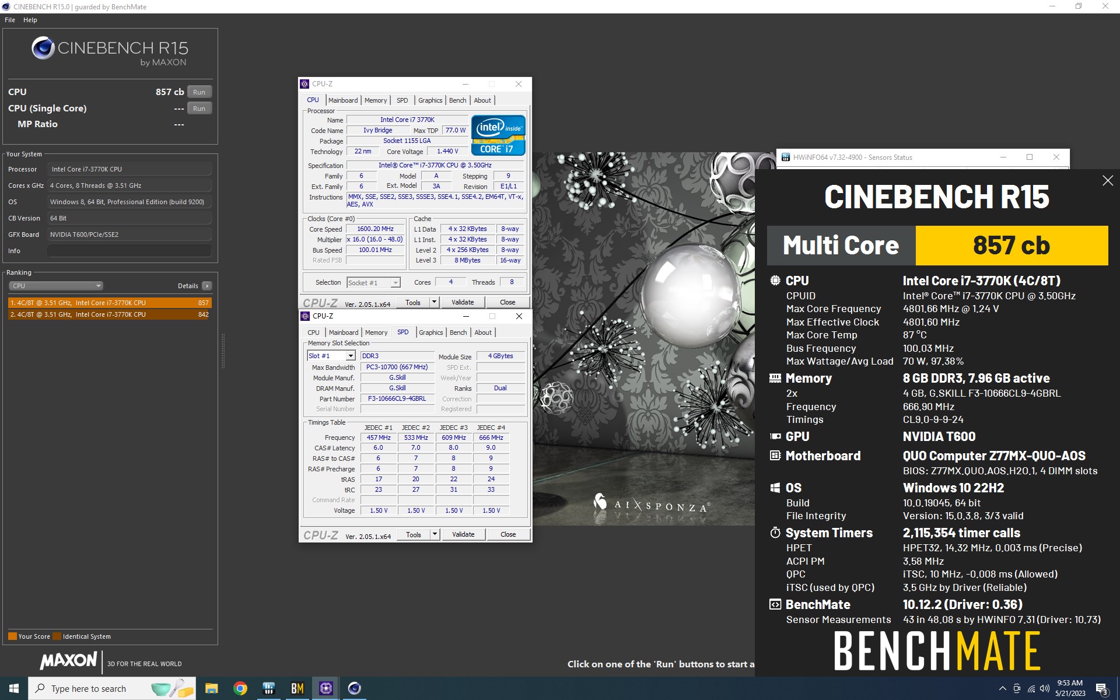Click the Motherboard icon in BenchMate panel
1120x700 pixels.
click(775, 456)
